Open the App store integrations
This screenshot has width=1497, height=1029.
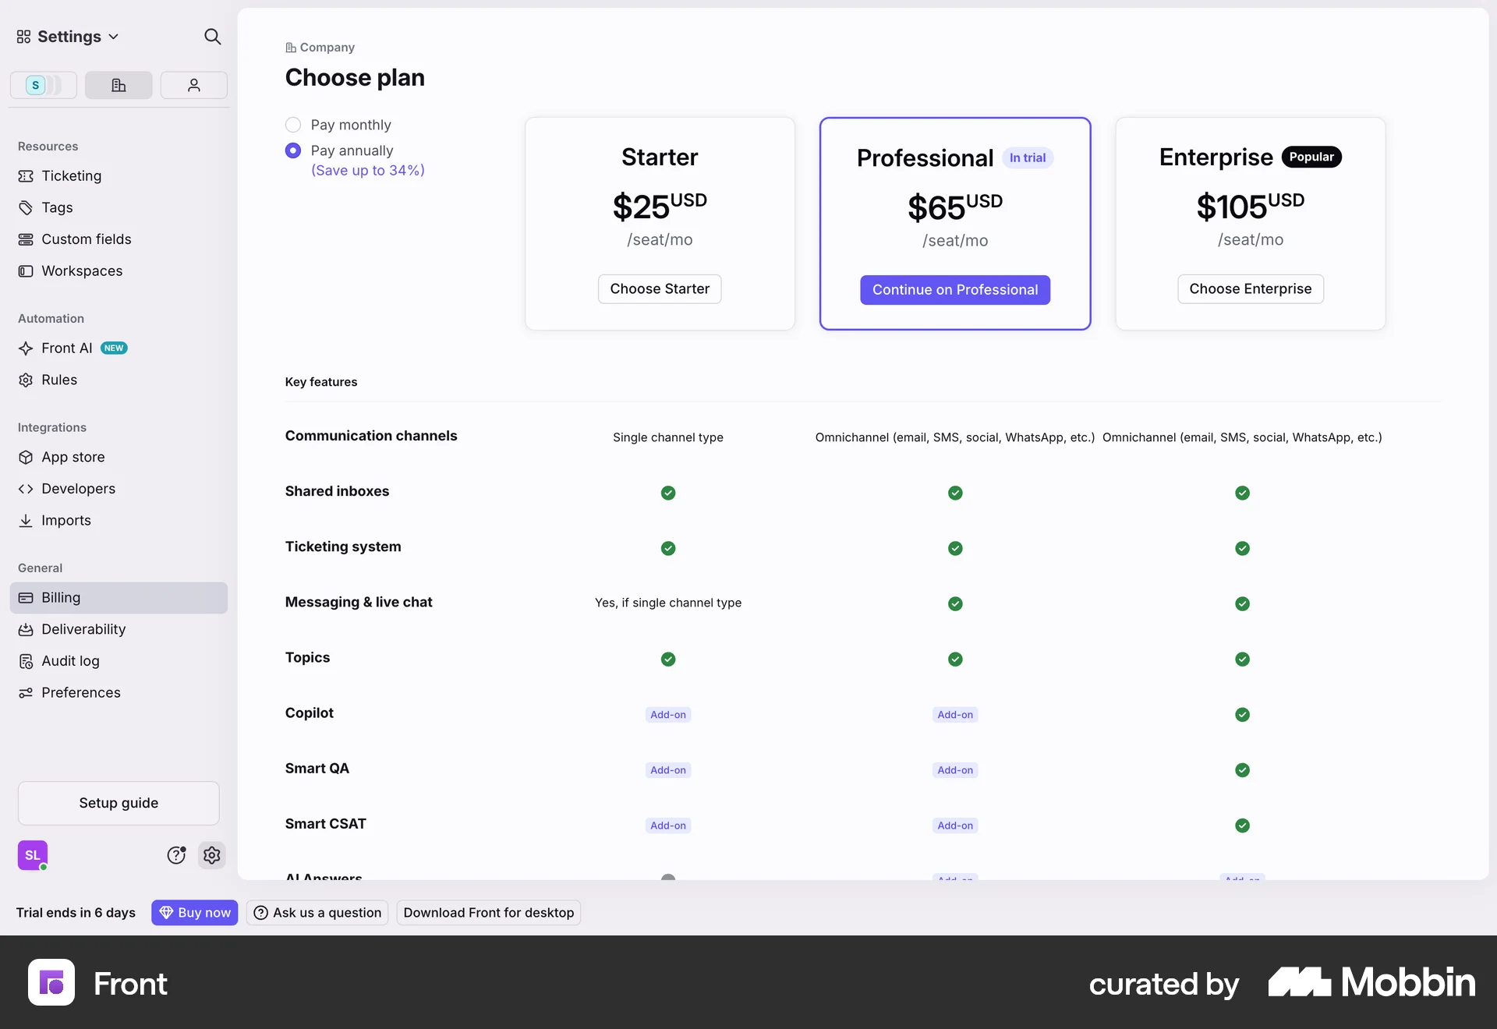click(73, 457)
